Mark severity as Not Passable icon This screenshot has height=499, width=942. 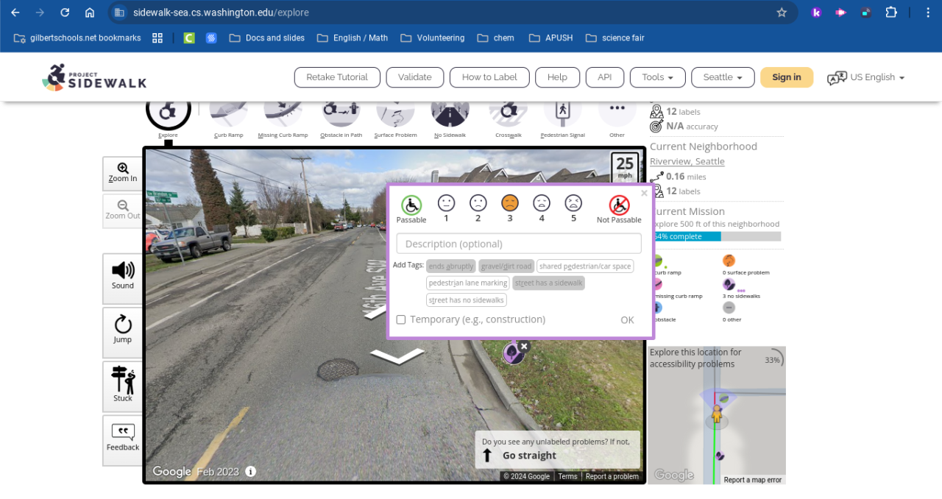(619, 205)
